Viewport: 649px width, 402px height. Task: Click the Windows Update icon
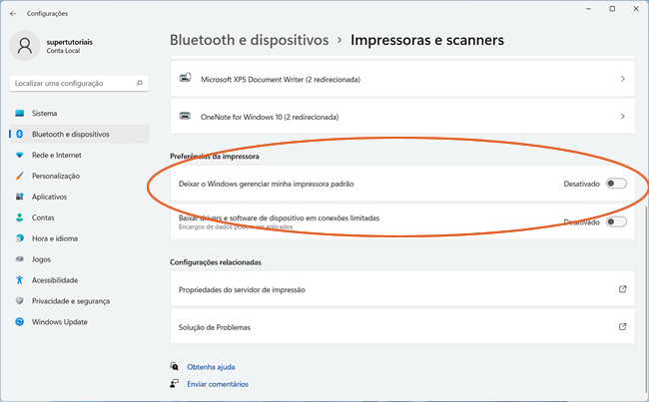[x=19, y=322]
